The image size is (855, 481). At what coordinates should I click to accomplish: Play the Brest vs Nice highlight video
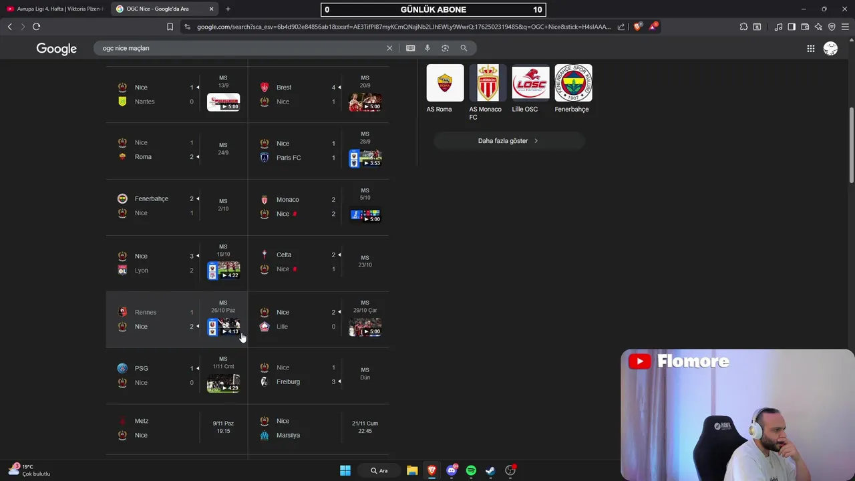click(x=365, y=102)
